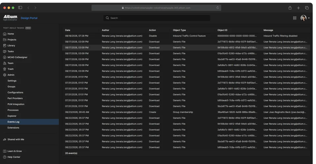
Task: Open Explorer under Admin
Action: tap(12, 116)
